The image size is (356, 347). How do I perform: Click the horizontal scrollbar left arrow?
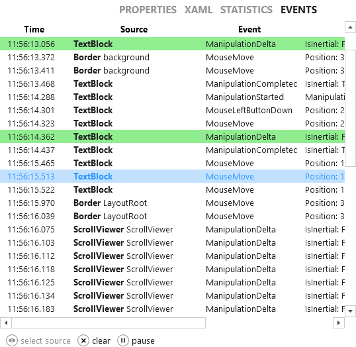[x=6, y=322]
